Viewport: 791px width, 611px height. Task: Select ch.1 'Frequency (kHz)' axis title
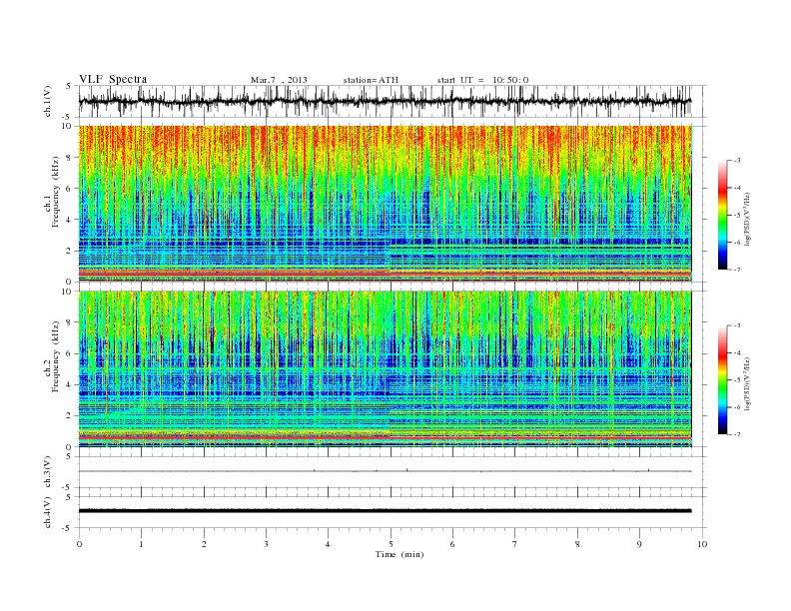55,192
